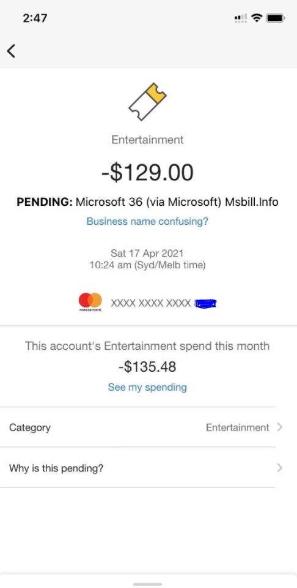Viewport: 297px width, 588px height.
Task: Tap the blue scribbled card digits
Action: (206, 303)
